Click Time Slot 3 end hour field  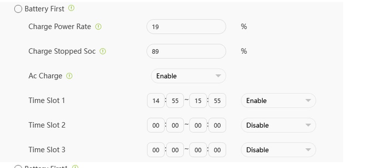(198, 150)
